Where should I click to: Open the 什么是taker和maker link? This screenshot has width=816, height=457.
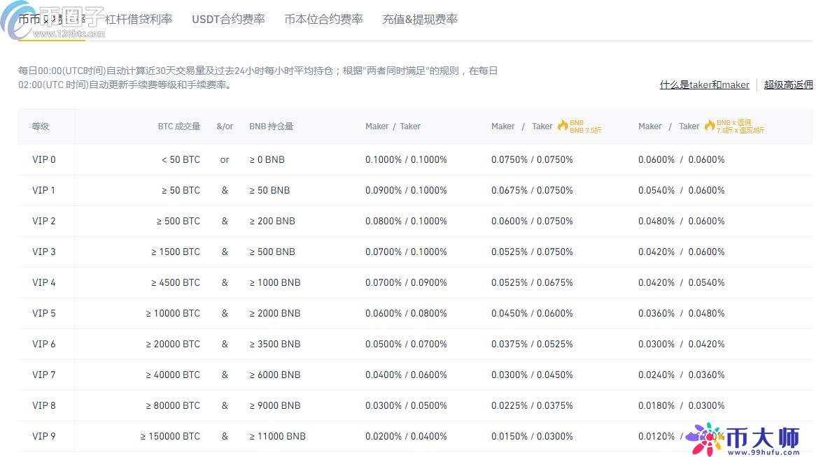click(x=704, y=85)
